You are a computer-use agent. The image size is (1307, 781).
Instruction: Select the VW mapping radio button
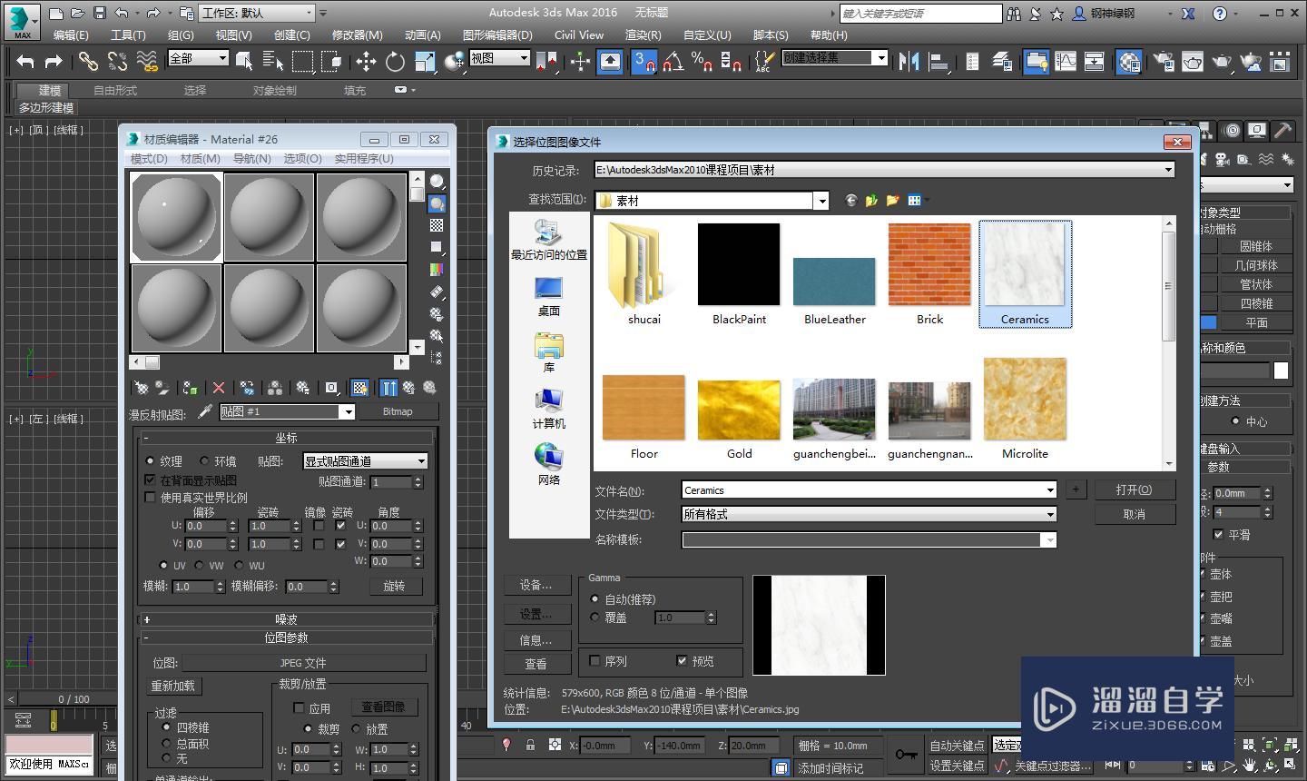click(x=200, y=565)
